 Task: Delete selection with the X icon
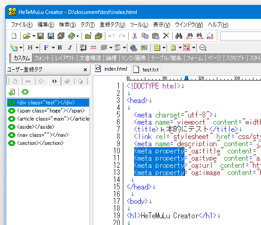point(166,36)
